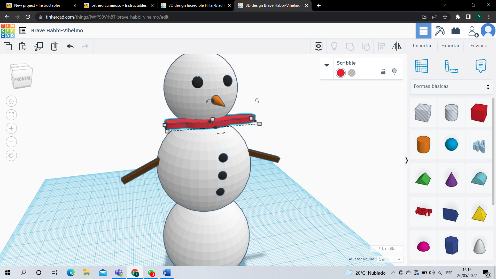
Task: Click the Exportar button
Action: click(450, 46)
